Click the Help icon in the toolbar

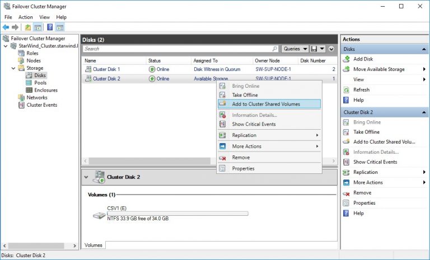50,27
